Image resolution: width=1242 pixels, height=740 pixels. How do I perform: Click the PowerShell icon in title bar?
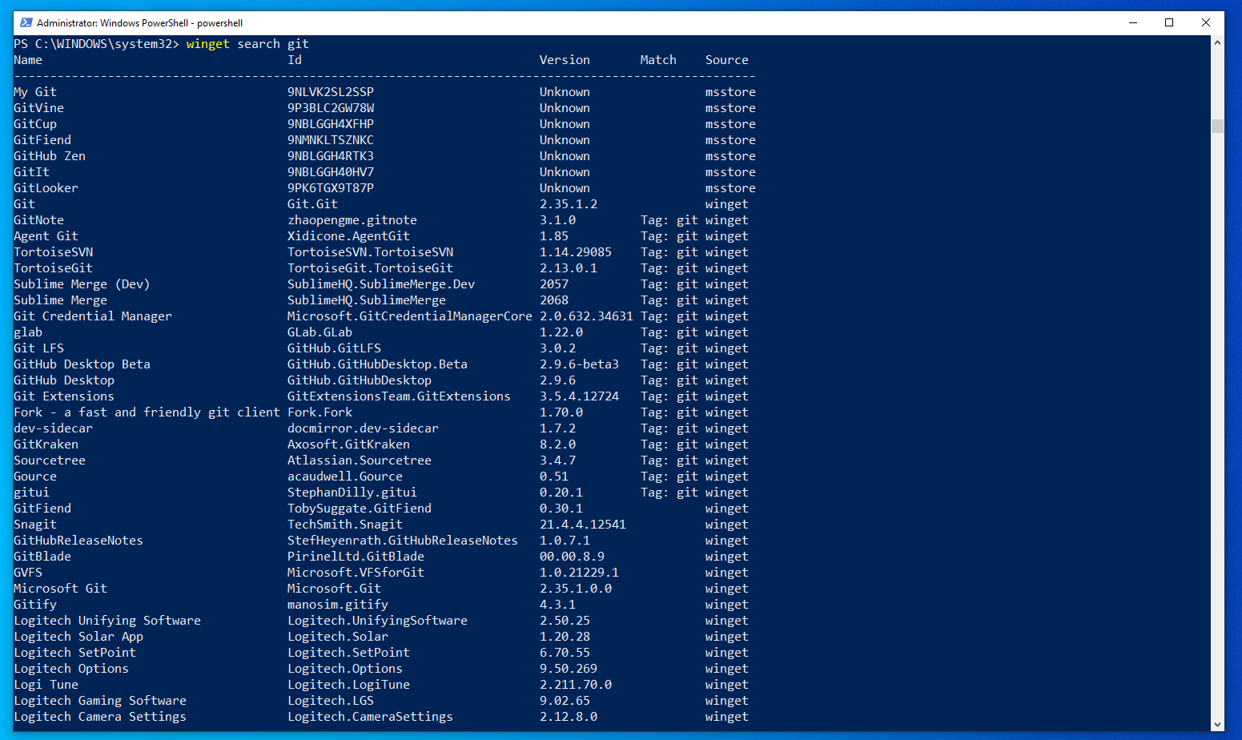[x=26, y=23]
